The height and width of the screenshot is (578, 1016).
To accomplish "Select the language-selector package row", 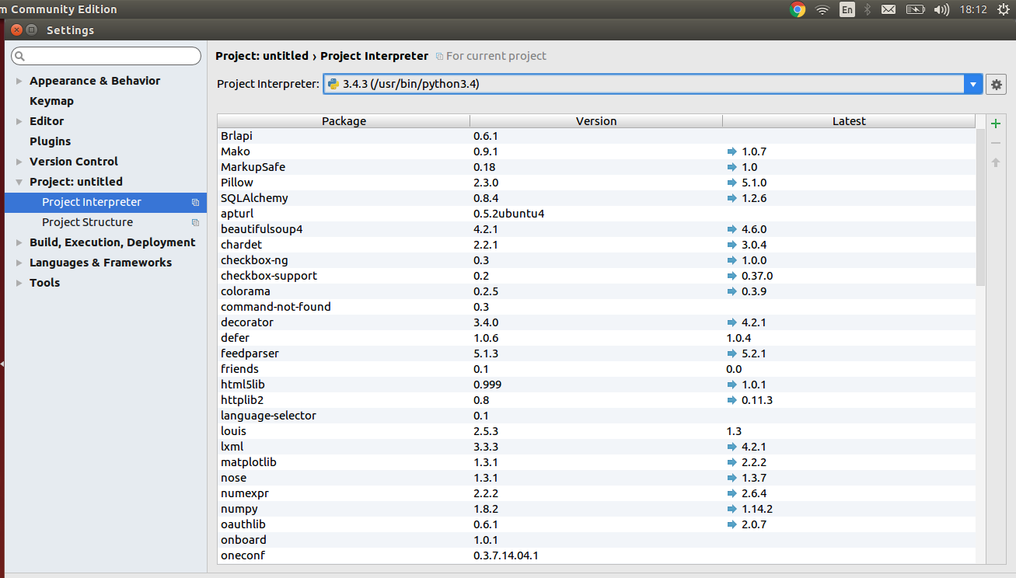I will (x=596, y=416).
